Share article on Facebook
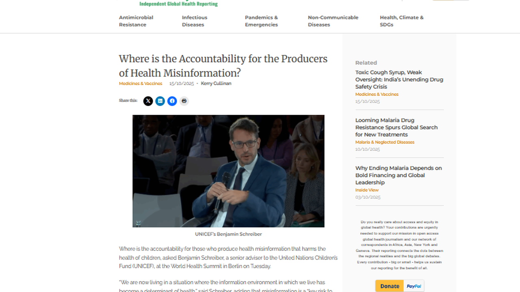This screenshot has width=520, height=292. 172,101
